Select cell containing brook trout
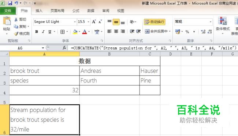238x136 pixels. (44, 71)
